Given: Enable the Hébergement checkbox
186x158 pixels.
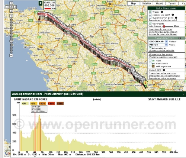Looking at the screenshot, I should tap(150, 66).
